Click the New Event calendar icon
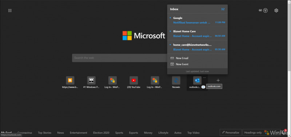This screenshot has height=137, width=291. (x=172, y=64)
